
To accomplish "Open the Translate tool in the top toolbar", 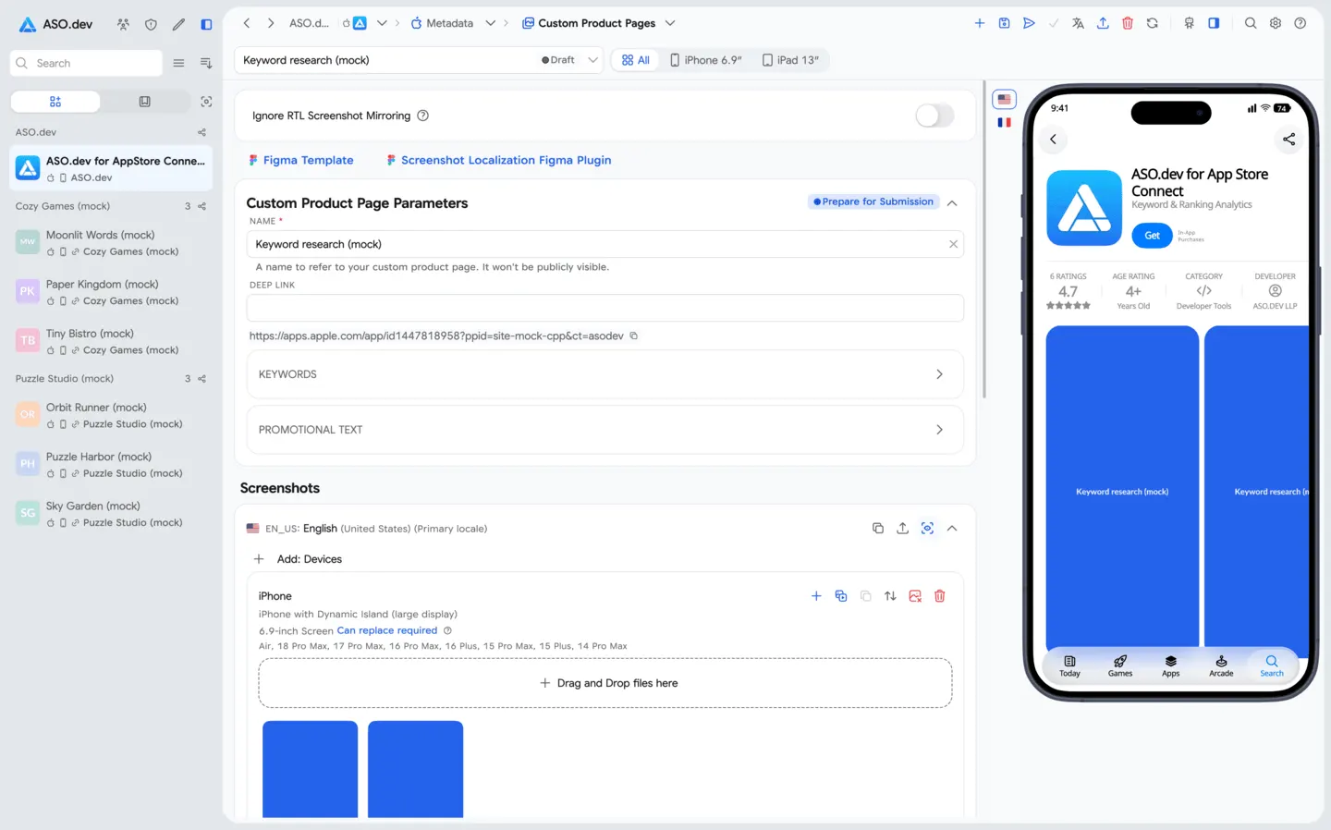I will [x=1078, y=23].
